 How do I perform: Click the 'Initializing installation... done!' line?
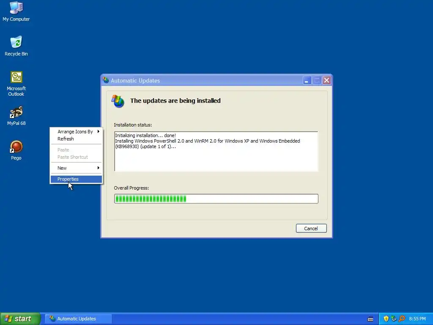[x=145, y=135]
